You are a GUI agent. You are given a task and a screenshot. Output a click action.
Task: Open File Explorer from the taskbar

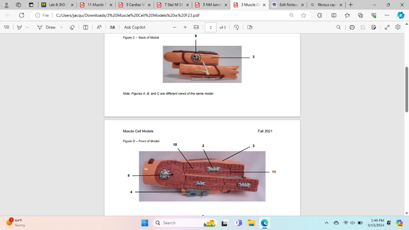(251, 223)
